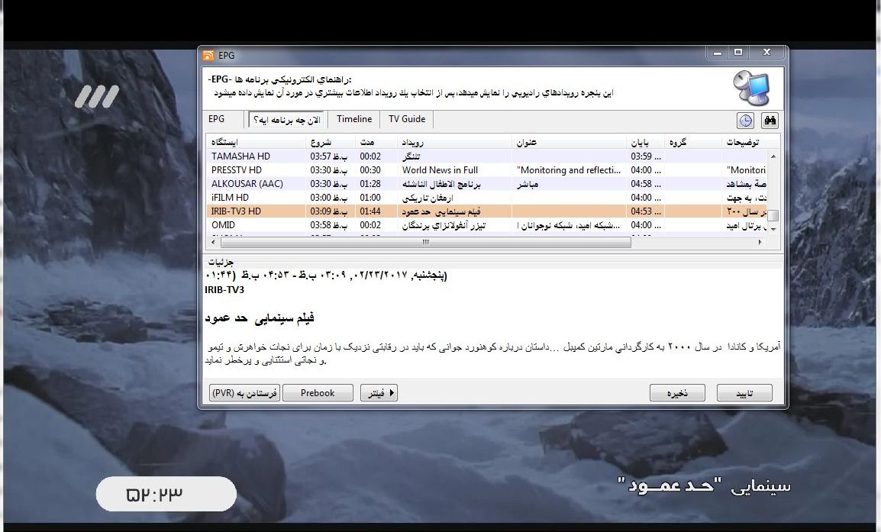Image resolution: width=881 pixels, height=532 pixels.
Task: Click the 'فرستادن به (PVR)' button
Action: [244, 393]
